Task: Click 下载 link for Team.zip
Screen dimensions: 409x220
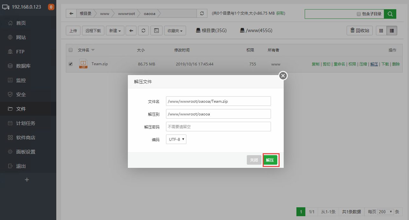Action: (x=385, y=64)
